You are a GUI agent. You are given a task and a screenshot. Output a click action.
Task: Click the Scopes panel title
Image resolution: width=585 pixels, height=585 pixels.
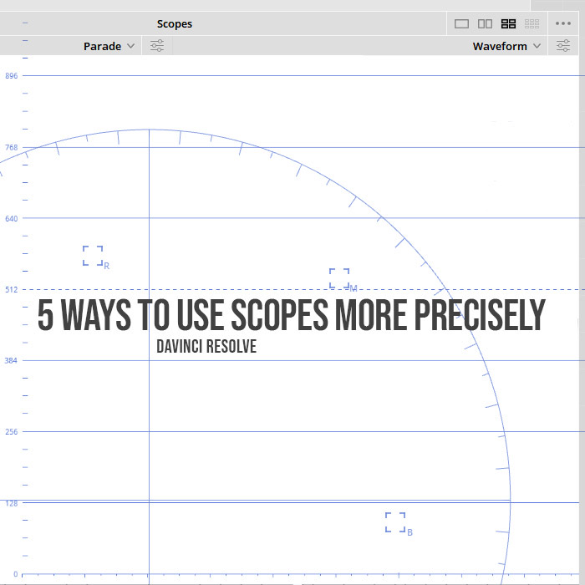point(174,24)
